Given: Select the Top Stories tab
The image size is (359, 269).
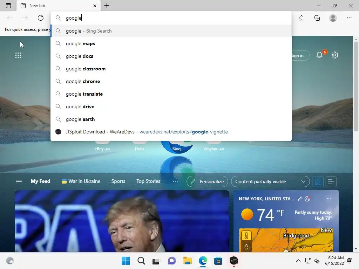Looking at the screenshot, I should pyautogui.click(x=148, y=181).
